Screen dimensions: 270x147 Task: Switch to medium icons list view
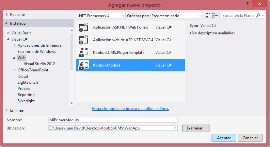[x=215, y=16]
